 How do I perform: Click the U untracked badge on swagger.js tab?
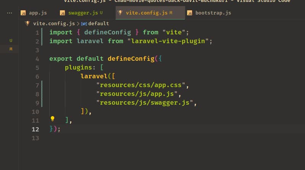click(x=101, y=13)
